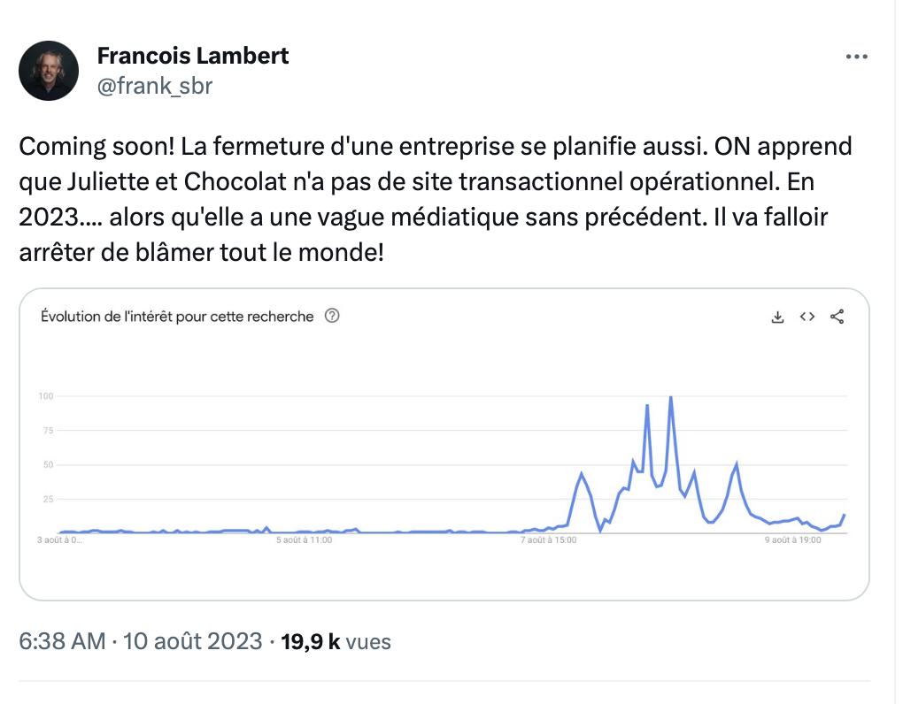Screen dimensions: 903x704
Task: Click the chart title 'Évolution de l'intérêt pour cette recherche'
Action: click(x=177, y=317)
